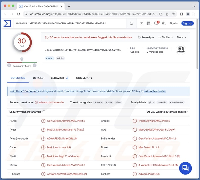Click the macho tag
This screenshot has height=180, width=200.
pyautogui.click(x=50, y=58)
